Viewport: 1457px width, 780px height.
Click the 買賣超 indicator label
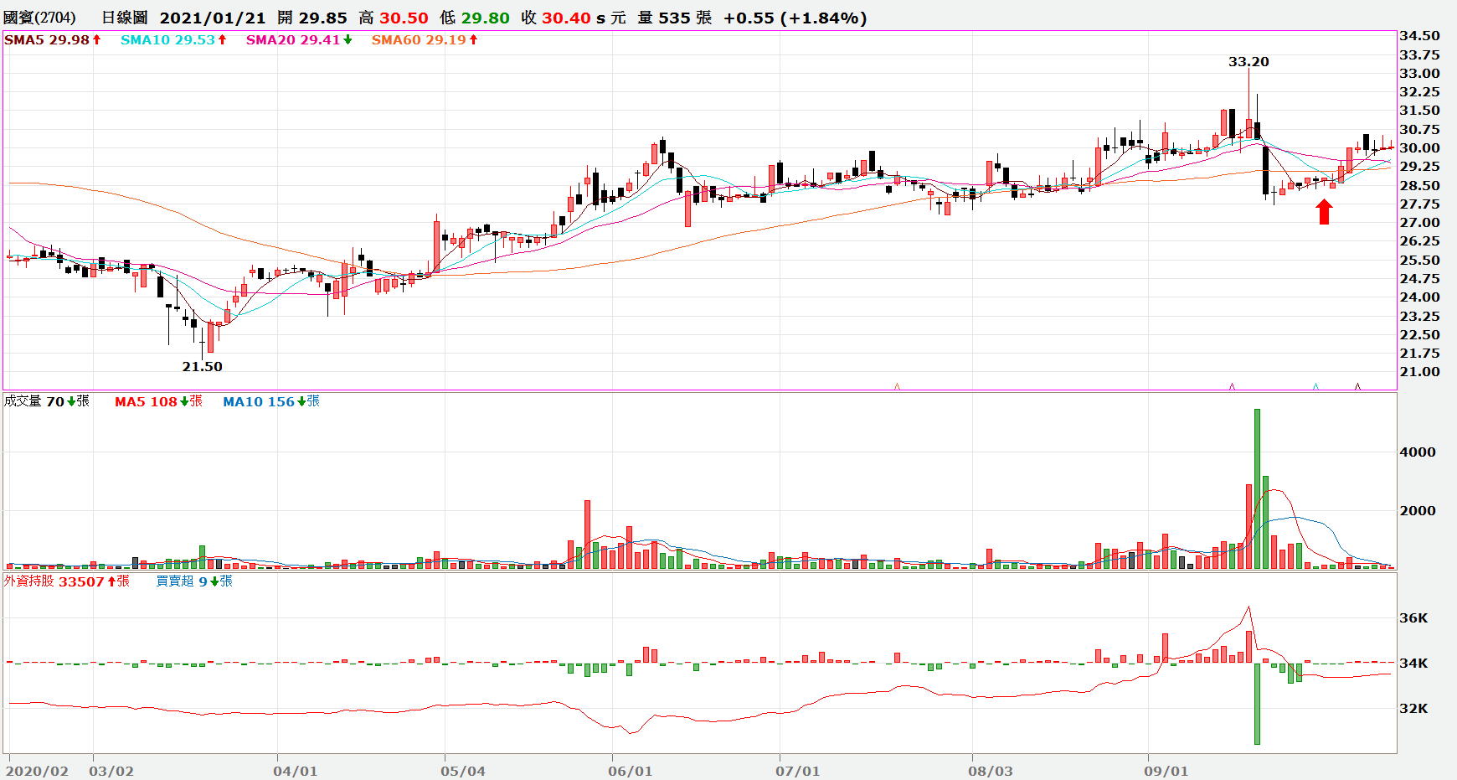(175, 581)
